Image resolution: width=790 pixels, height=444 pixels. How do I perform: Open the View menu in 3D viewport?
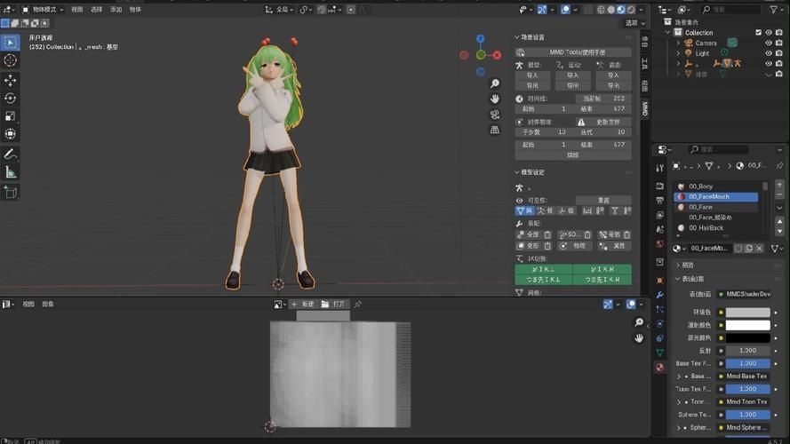pos(76,10)
